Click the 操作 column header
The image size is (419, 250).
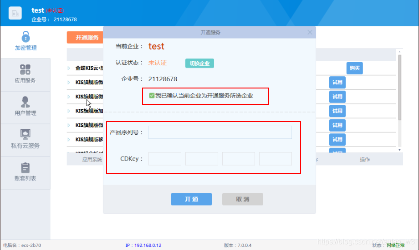(x=365, y=159)
